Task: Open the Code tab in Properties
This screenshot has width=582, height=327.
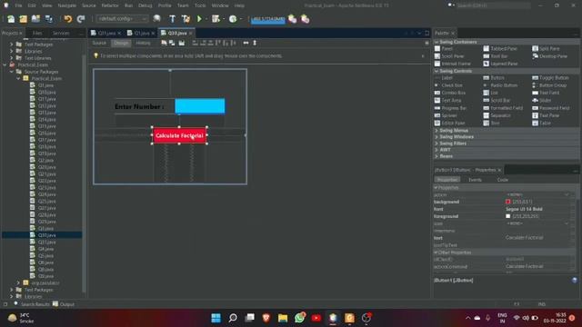Action: click(503, 180)
